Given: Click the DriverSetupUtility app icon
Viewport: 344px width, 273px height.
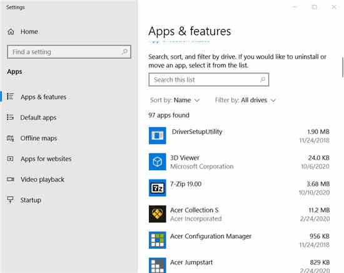Looking at the screenshot, I should (157, 135).
